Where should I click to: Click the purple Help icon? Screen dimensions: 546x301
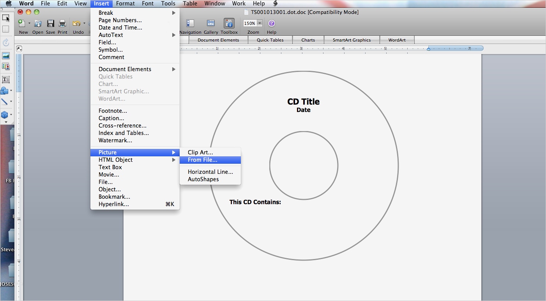pos(272,23)
